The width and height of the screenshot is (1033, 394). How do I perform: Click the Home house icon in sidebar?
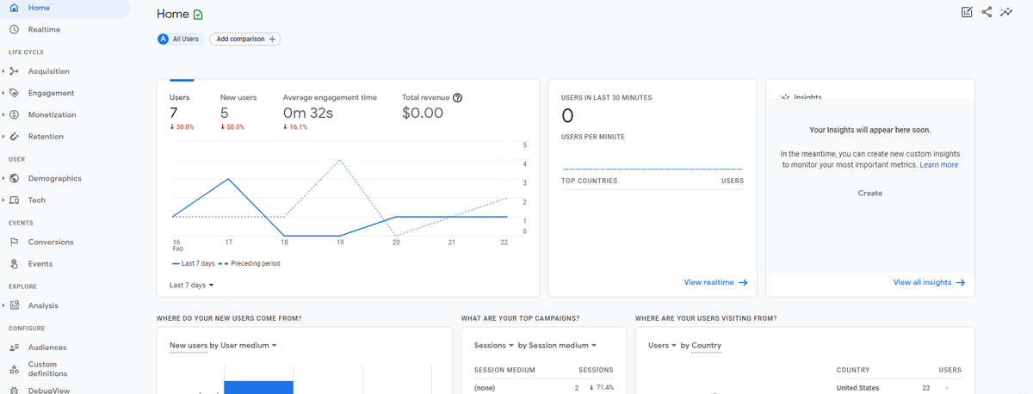click(14, 8)
